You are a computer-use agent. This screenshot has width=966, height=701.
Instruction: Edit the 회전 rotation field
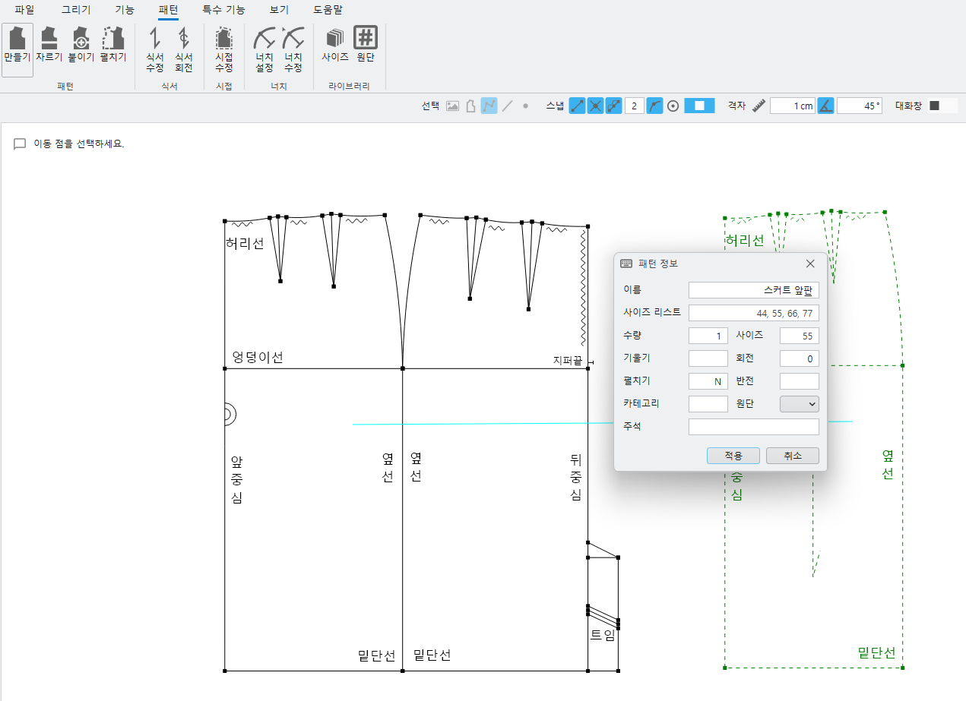point(800,358)
